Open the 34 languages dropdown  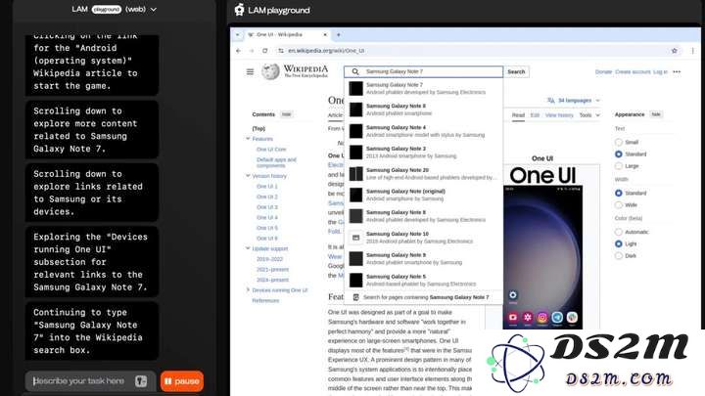pos(574,101)
